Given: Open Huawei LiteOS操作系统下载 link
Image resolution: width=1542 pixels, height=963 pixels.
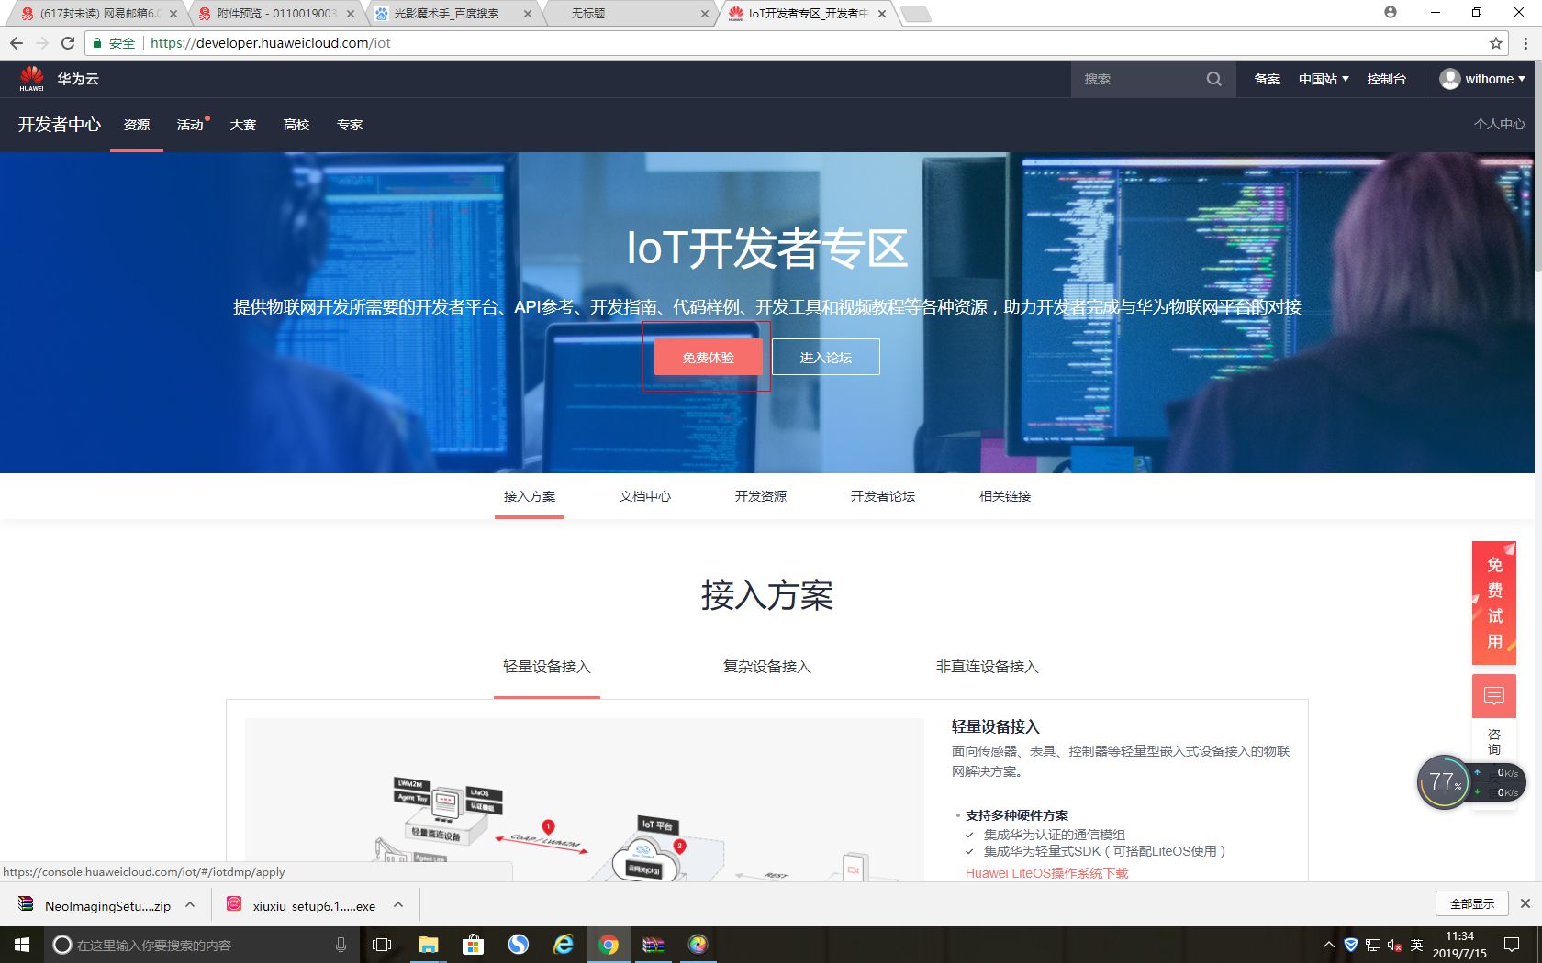Looking at the screenshot, I should click(x=1047, y=873).
